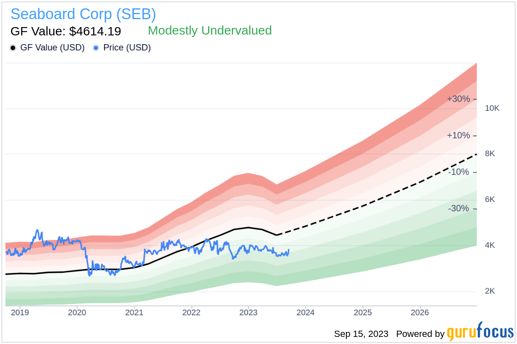Click the blue Price legend dot

pyautogui.click(x=96, y=48)
